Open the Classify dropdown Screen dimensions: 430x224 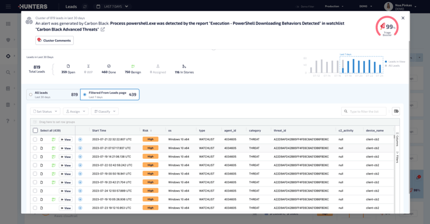coord(105,111)
